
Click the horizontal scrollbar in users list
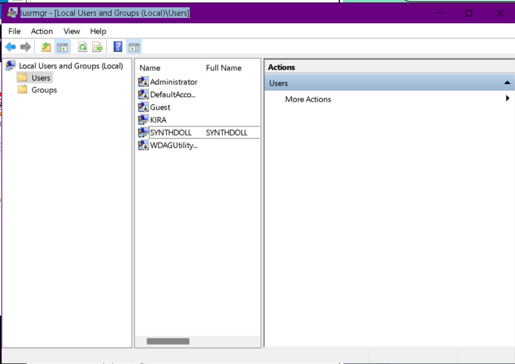coord(168,341)
